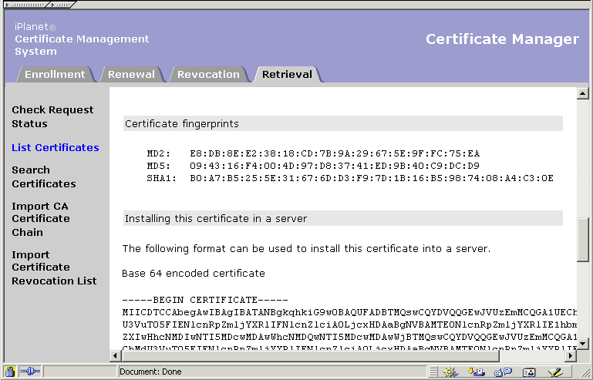The image size is (593, 380).
Task: Click the security padlock icon in status bar
Action: pos(10,372)
